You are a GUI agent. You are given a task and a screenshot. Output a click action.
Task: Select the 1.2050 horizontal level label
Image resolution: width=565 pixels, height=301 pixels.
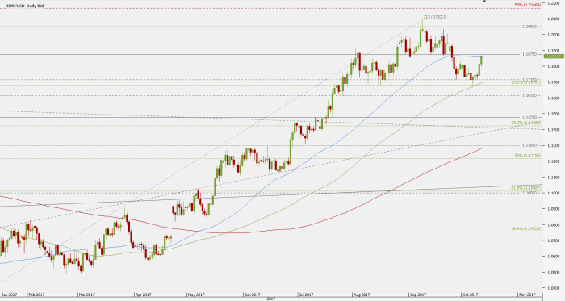tap(529, 27)
